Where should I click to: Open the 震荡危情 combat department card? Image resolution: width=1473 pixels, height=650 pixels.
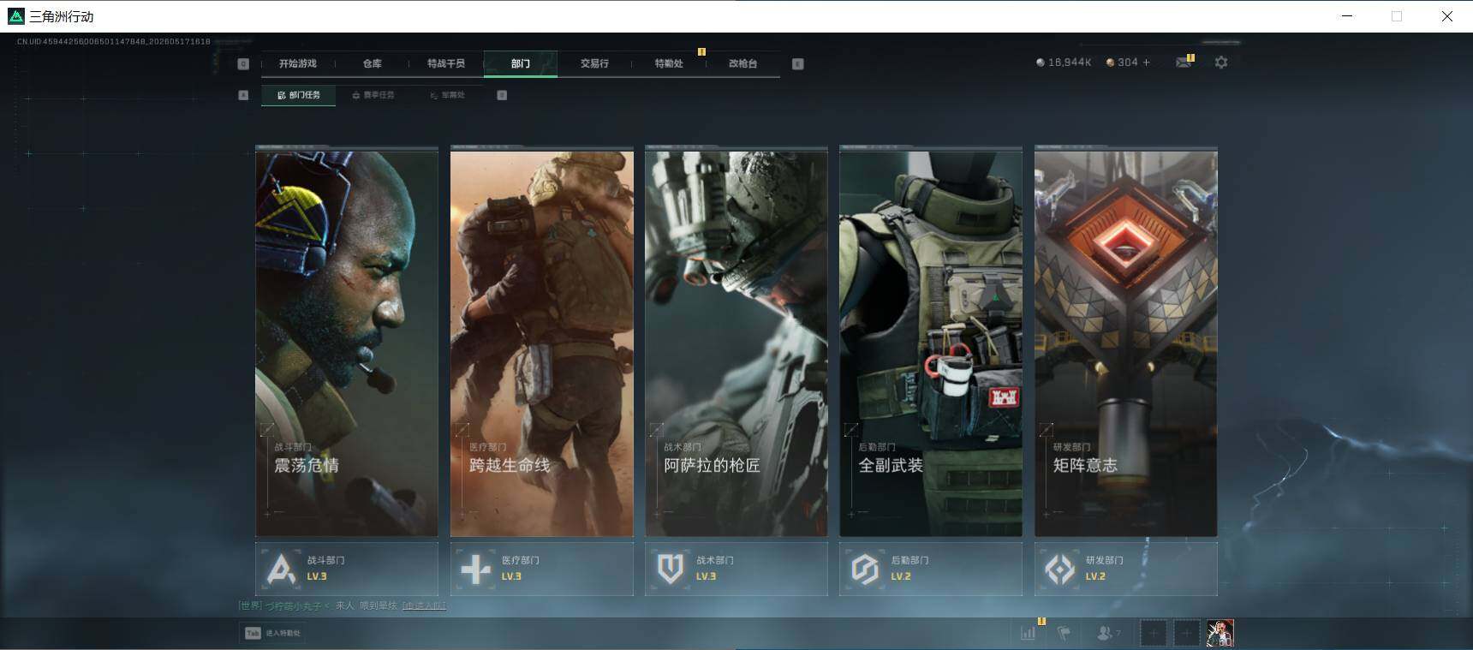347,343
